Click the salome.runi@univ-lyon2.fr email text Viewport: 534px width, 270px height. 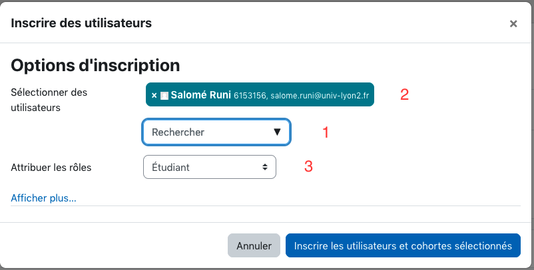[320, 96]
